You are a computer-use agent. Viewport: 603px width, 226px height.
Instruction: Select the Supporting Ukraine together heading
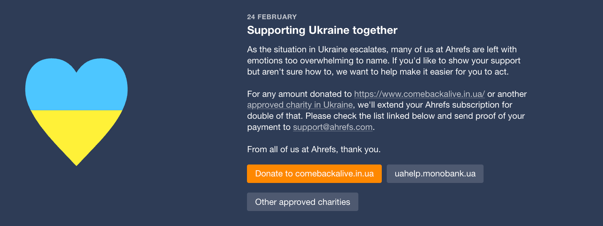pyautogui.click(x=322, y=30)
